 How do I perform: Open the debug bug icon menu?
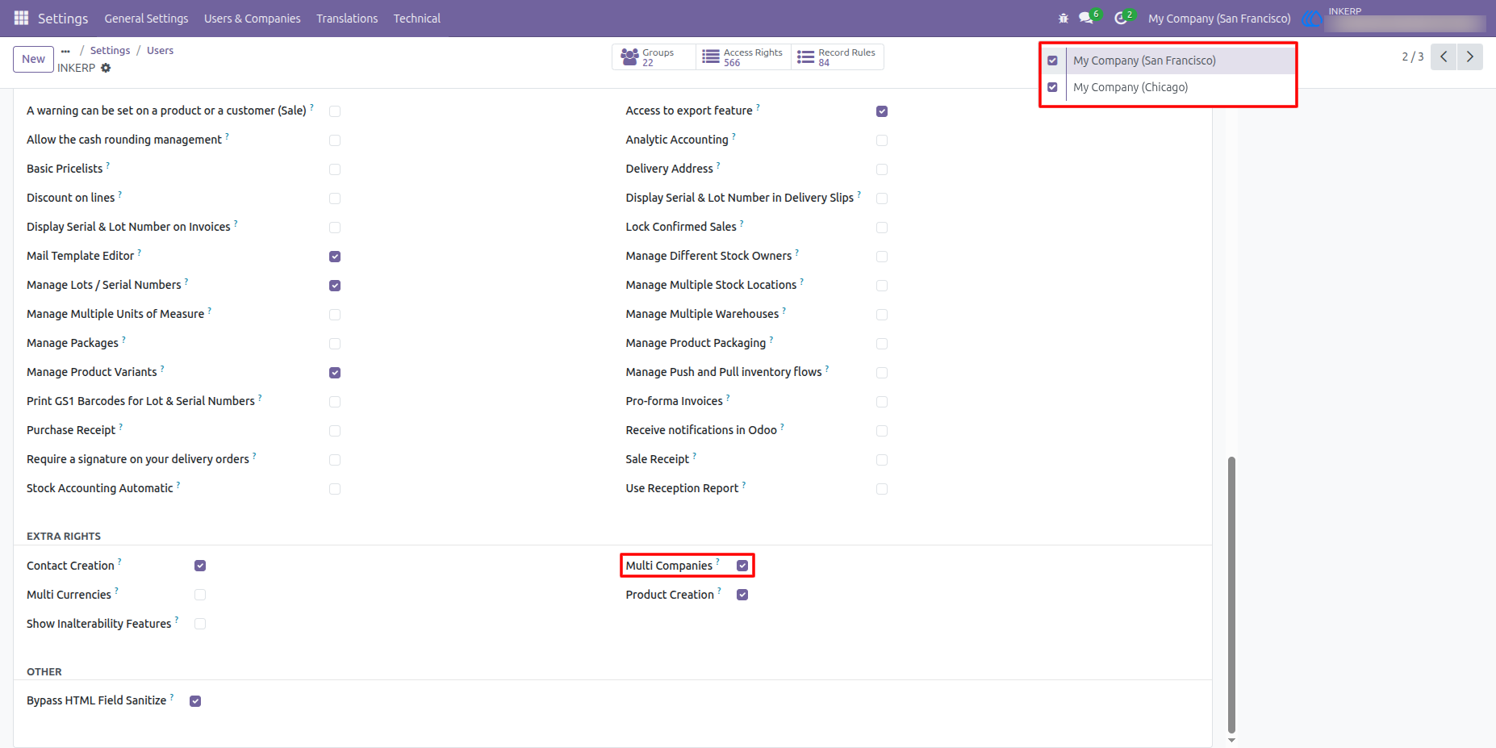pyautogui.click(x=1063, y=18)
